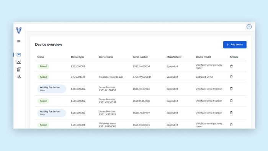Screen dimensions: 268x151
Task: Open the analytics chart icon in the sidebar
Action: [19, 62]
